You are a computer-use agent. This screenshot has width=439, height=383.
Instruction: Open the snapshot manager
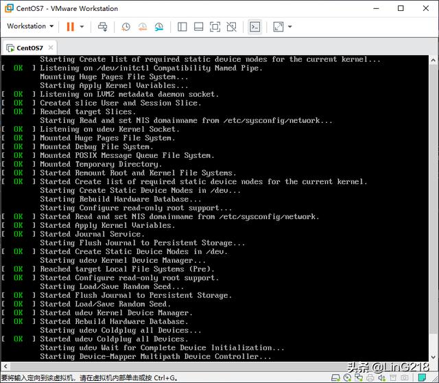(x=158, y=27)
